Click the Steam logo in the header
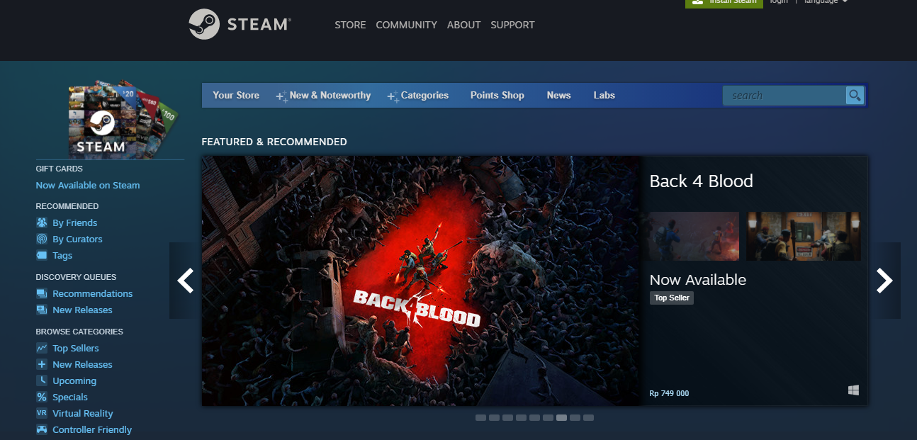This screenshot has height=440, width=917. click(x=240, y=24)
